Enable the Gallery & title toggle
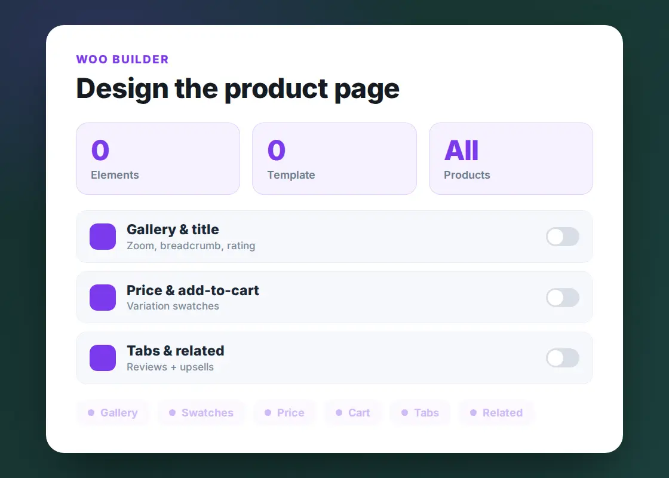The image size is (669, 478). pyautogui.click(x=562, y=237)
